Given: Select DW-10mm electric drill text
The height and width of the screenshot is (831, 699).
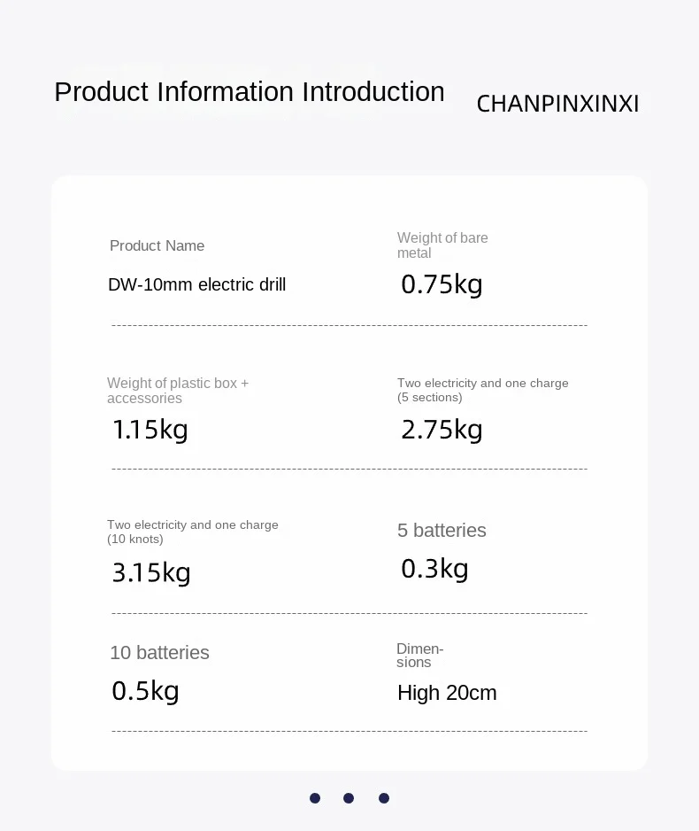Looking at the screenshot, I should 196,284.
